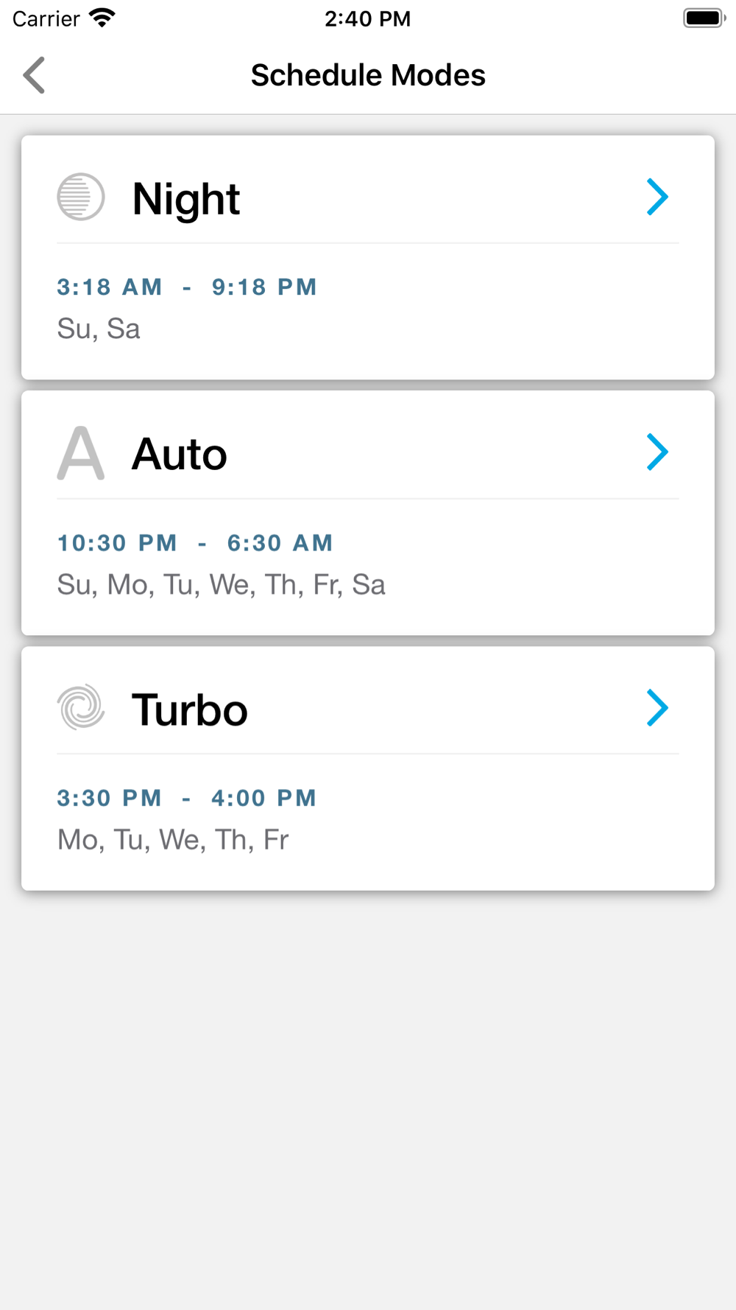Viewport: 736px width, 1310px height.
Task: Tap the Auto mode letter A icon
Action: [81, 453]
